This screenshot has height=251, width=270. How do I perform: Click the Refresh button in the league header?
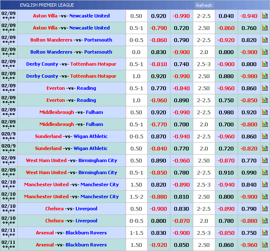(x=204, y=5)
